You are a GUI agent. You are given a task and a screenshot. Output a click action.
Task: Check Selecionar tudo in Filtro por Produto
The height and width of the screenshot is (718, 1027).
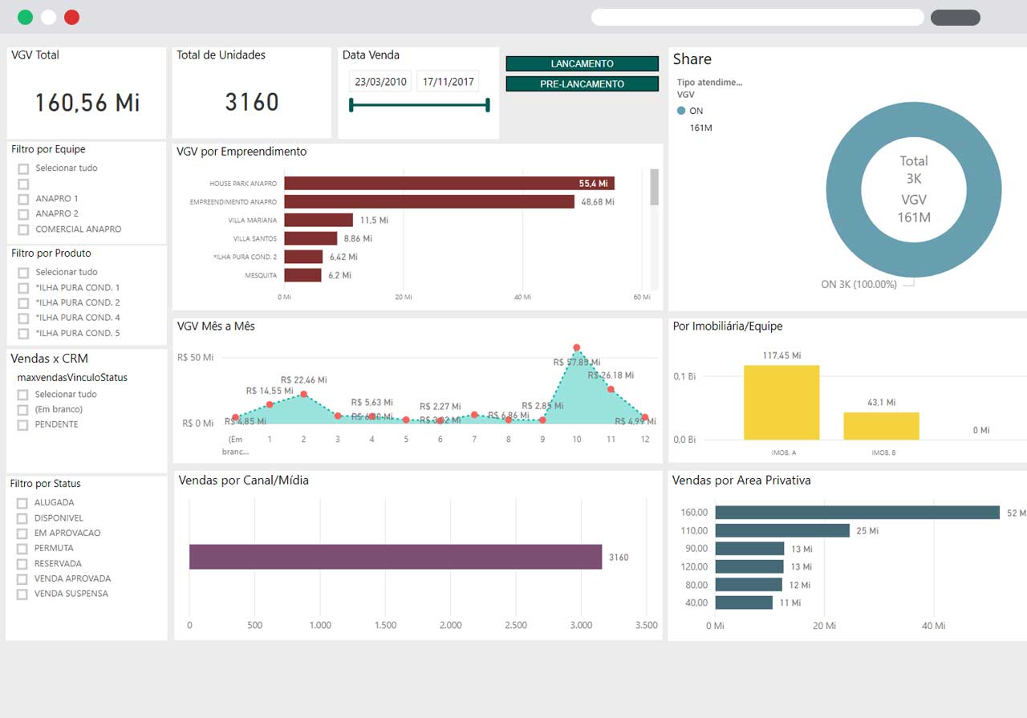[x=23, y=273]
